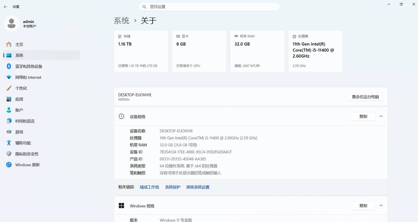Open the 域或工作组 link
Screen dimensions: 418x222
click(x=149, y=187)
